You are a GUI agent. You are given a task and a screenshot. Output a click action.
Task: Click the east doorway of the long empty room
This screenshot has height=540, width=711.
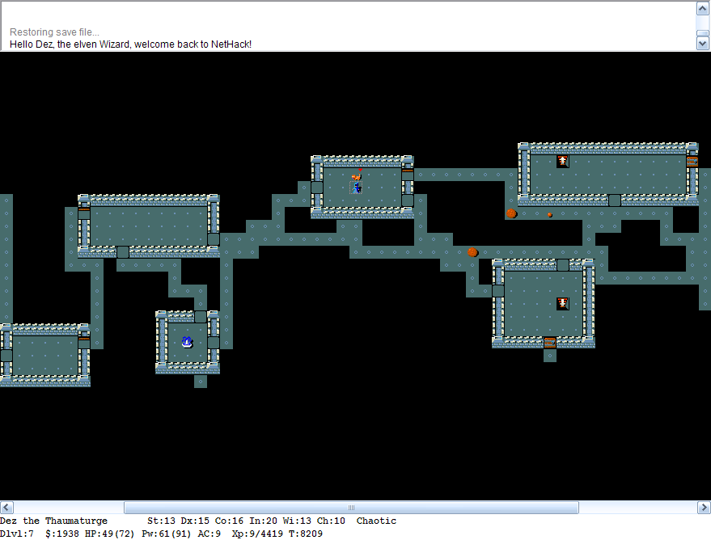[x=214, y=239]
